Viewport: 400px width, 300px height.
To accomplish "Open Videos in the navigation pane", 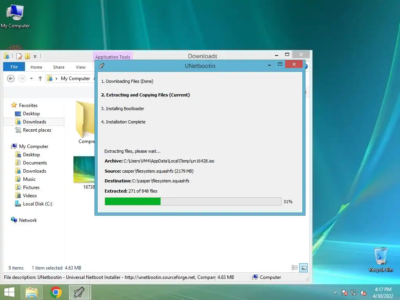I will pos(30,195).
